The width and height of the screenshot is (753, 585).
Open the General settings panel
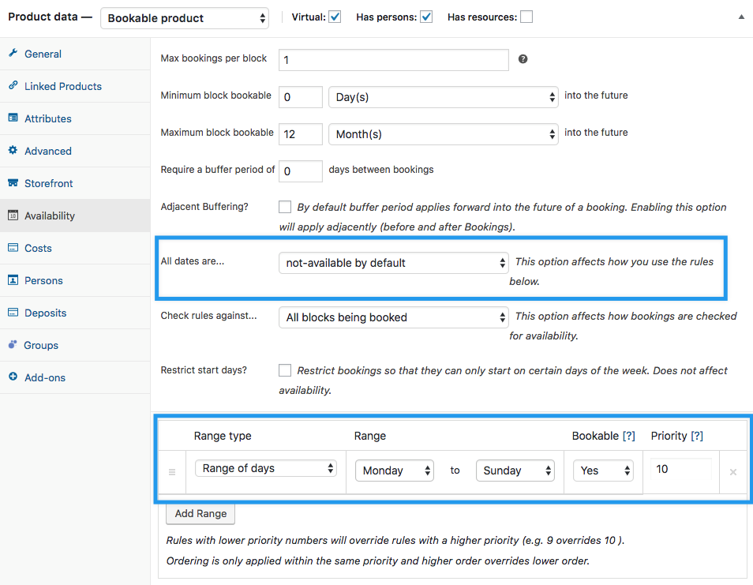coord(43,54)
